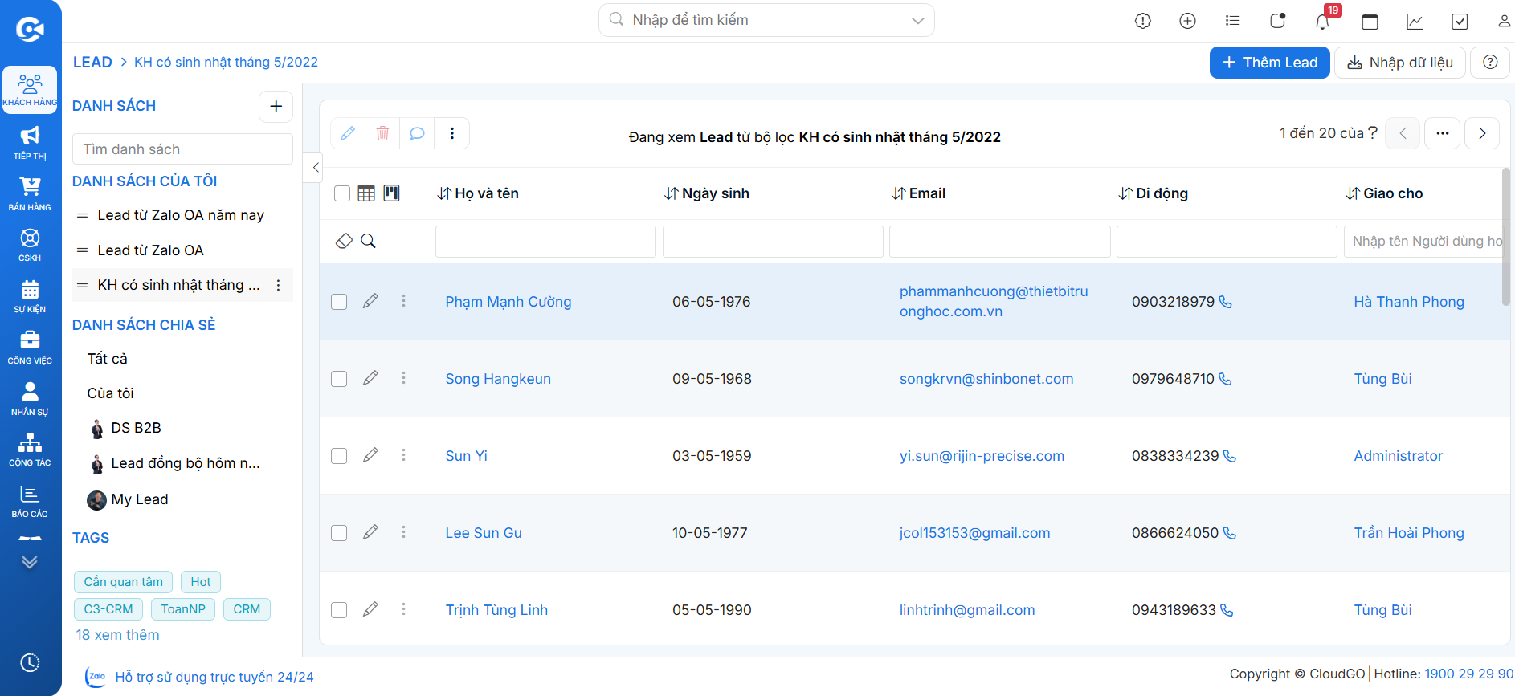Open the Sự kiện calendar module
1515x696 pixels.
click(30, 296)
